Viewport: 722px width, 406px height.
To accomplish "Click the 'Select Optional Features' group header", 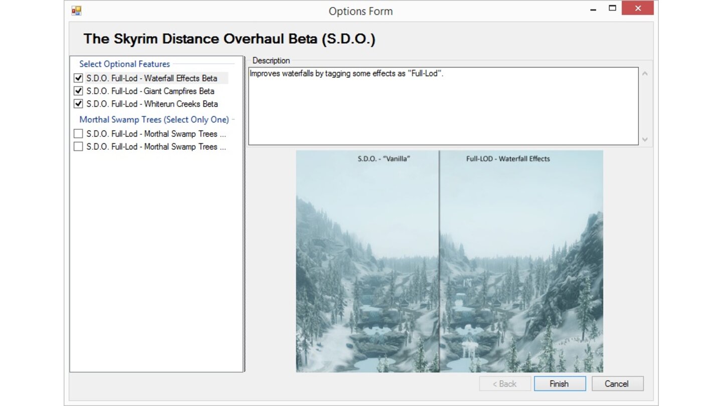I will pyautogui.click(x=124, y=64).
